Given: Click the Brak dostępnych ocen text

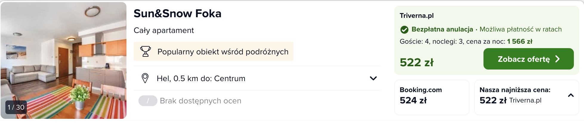Looking at the screenshot, I should click(x=200, y=101).
